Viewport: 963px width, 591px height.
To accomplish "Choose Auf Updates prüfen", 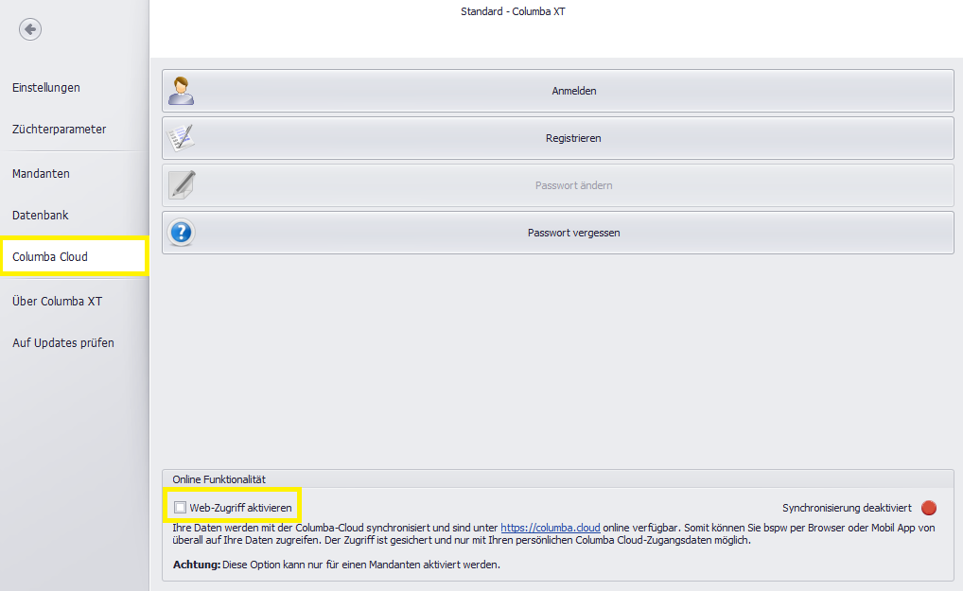I will click(63, 343).
